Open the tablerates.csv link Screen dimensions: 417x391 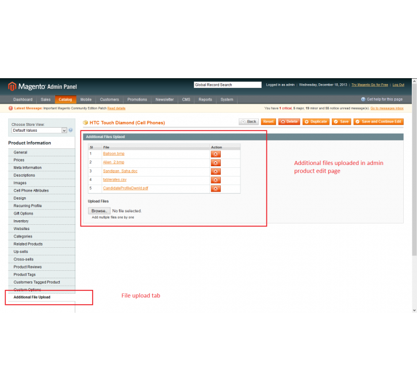tap(114, 179)
